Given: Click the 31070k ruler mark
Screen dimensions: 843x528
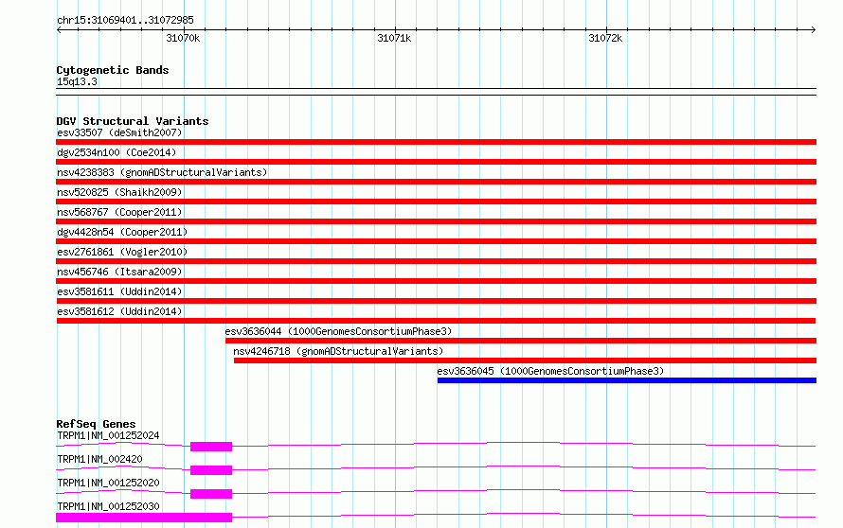Looking at the screenshot, I should [183, 38].
